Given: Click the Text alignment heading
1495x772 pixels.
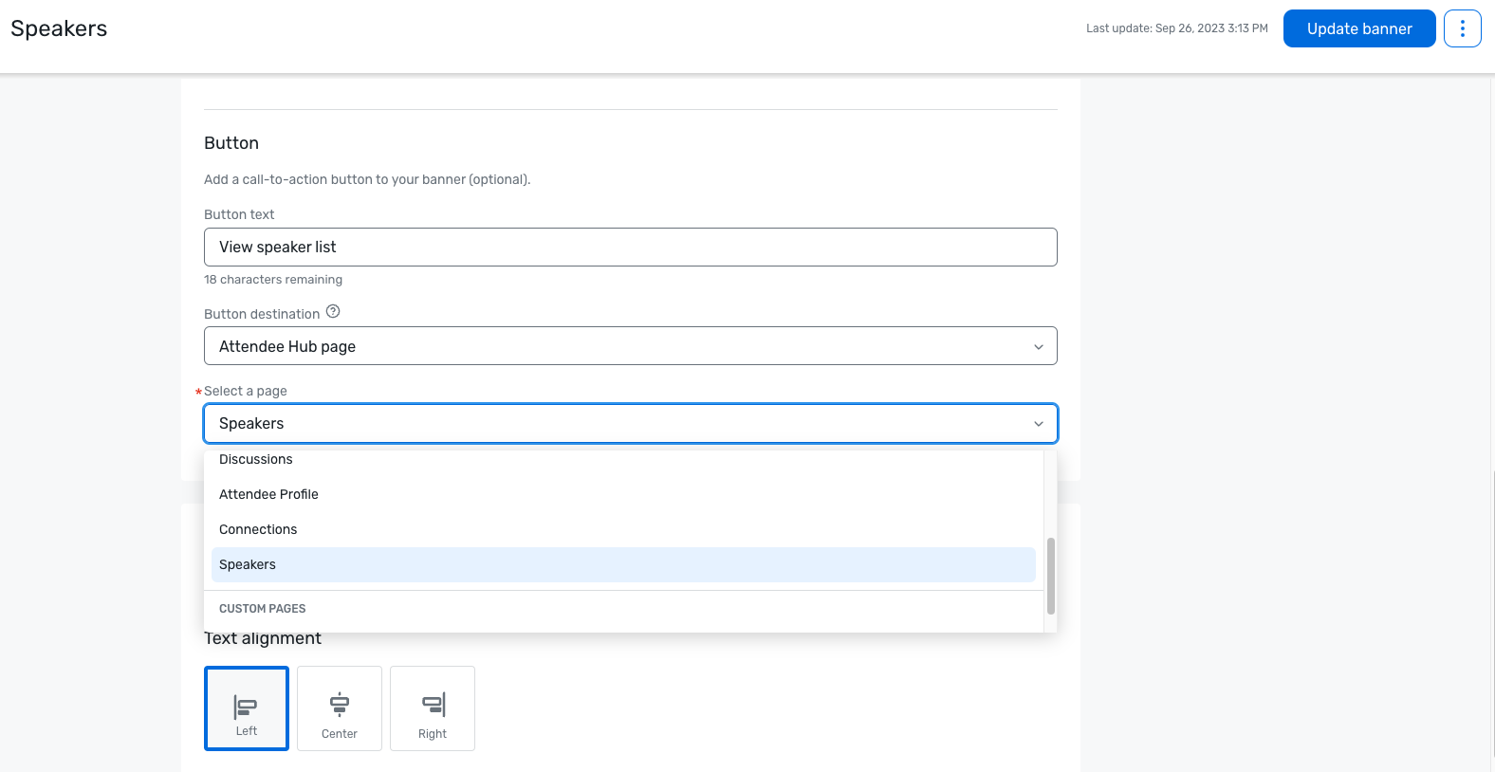Looking at the screenshot, I should [x=263, y=638].
